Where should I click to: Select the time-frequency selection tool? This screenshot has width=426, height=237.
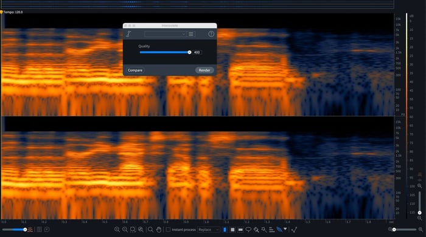232,230
